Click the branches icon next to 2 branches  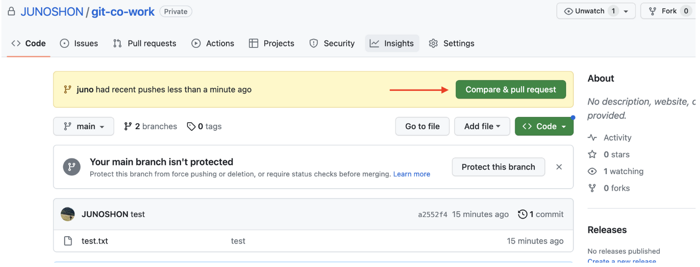(x=128, y=126)
